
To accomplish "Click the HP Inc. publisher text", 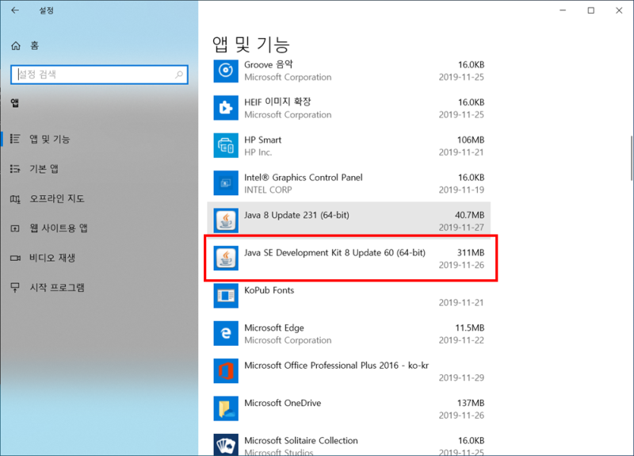I will (x=258, y=152).
